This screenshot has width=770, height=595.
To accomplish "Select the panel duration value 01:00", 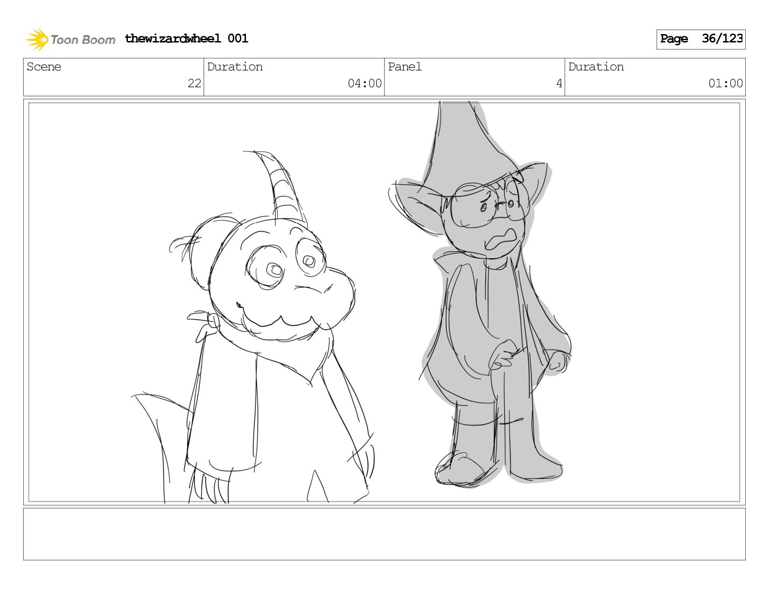I will (726, 84).
